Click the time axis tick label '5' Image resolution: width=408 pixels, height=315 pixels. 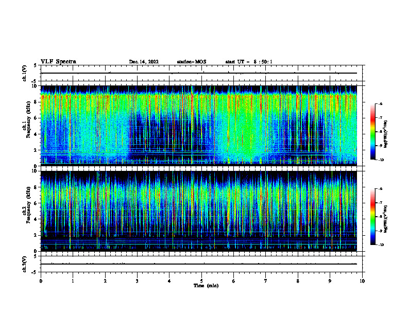[x=201, y=281]
